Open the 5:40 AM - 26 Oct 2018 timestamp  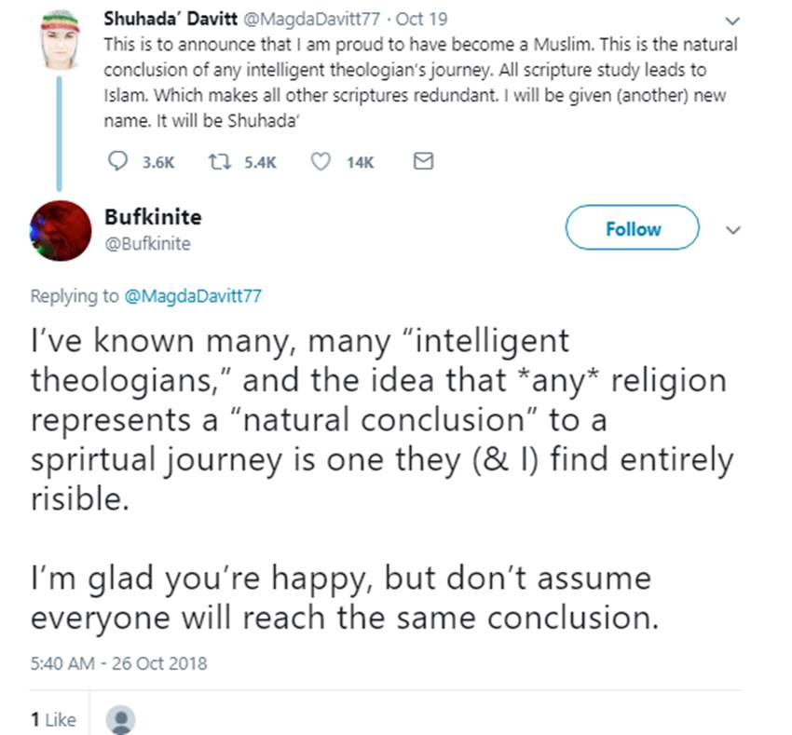tap(118, 664)
